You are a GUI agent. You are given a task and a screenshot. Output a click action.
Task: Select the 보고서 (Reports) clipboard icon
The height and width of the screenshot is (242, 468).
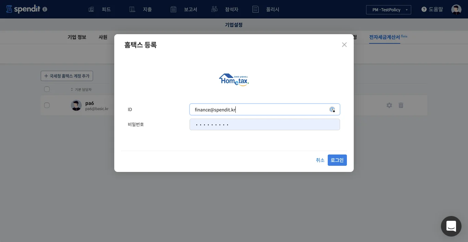173,9
